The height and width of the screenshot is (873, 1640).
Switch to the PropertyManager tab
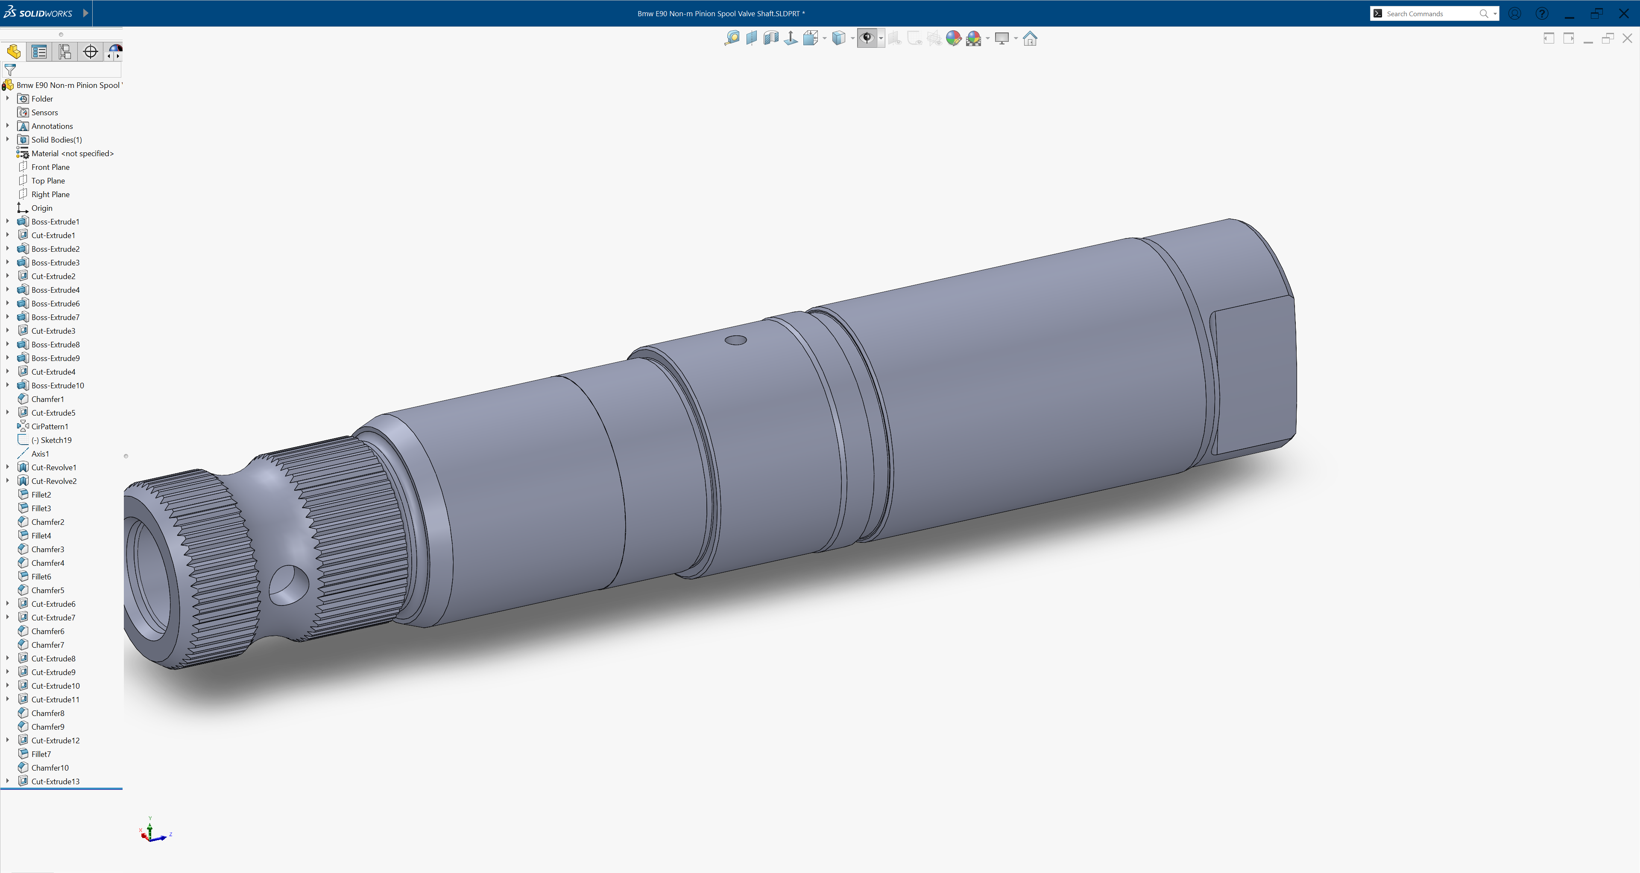39,52
